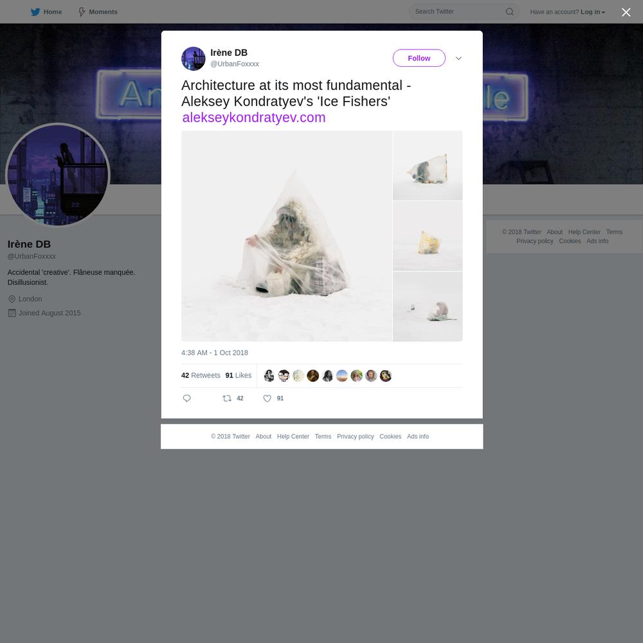Screen dimensions: 643x643
Task: Click the calendar icon beside Joined August 2015
Action: (12, 313)
